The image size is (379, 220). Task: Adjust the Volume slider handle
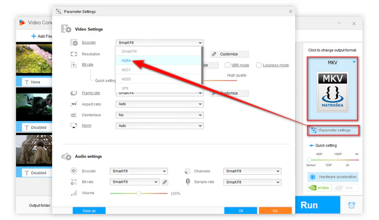[139, 193]
